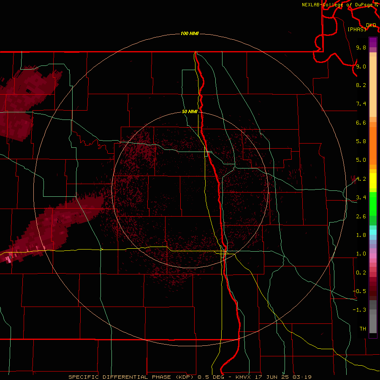Image resolution: width=380 pixels, height=380 pixels.
Task: Click the TH label on the scale
Action: pos(363,329)
